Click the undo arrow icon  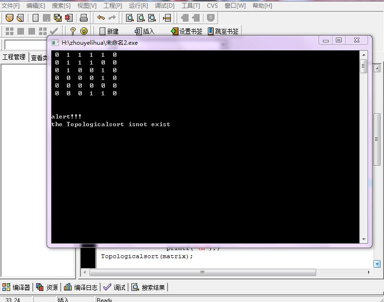click(101, 18)
